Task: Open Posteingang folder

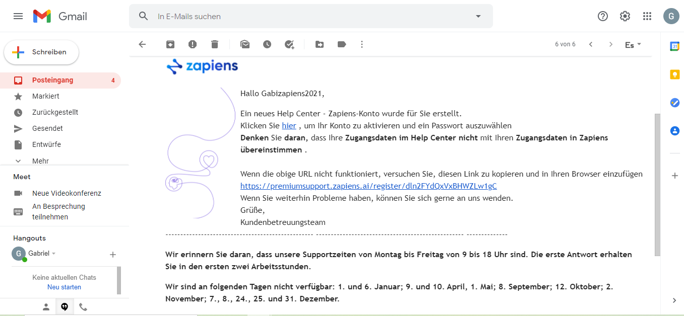Action: click(x=60, y=81)
